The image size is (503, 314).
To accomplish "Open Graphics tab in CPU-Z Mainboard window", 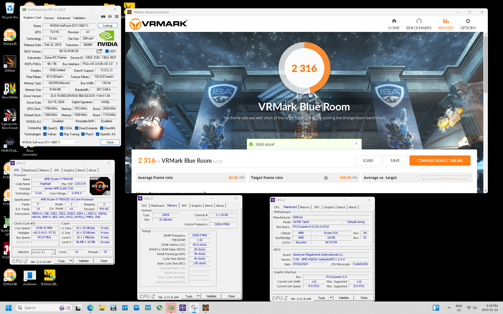I will pyautogui.click(x=329, y=207).
